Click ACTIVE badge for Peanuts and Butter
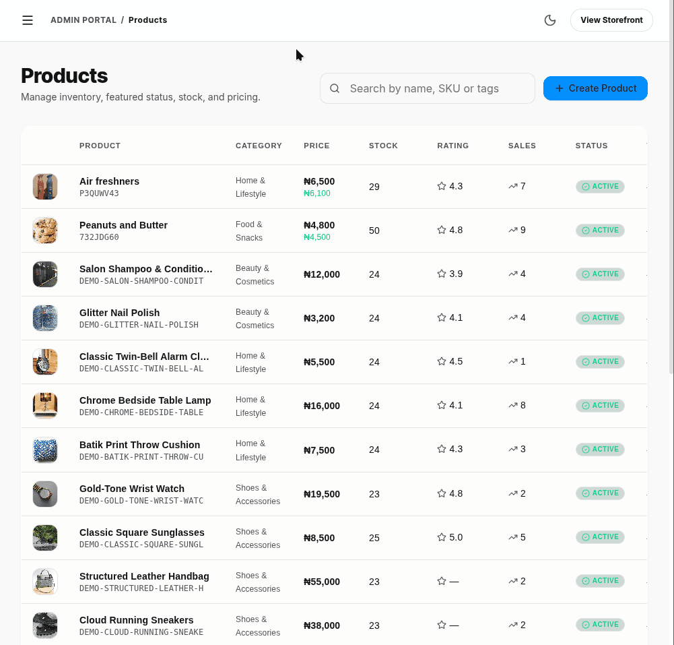 tap(600, 231)
